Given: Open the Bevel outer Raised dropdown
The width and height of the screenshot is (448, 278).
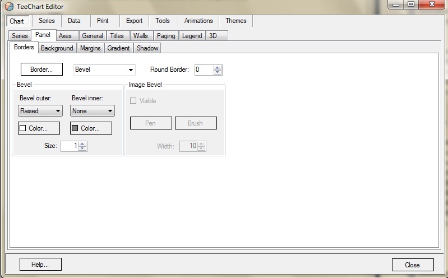Looking at the screenshot, I should [x=40, y=111].
